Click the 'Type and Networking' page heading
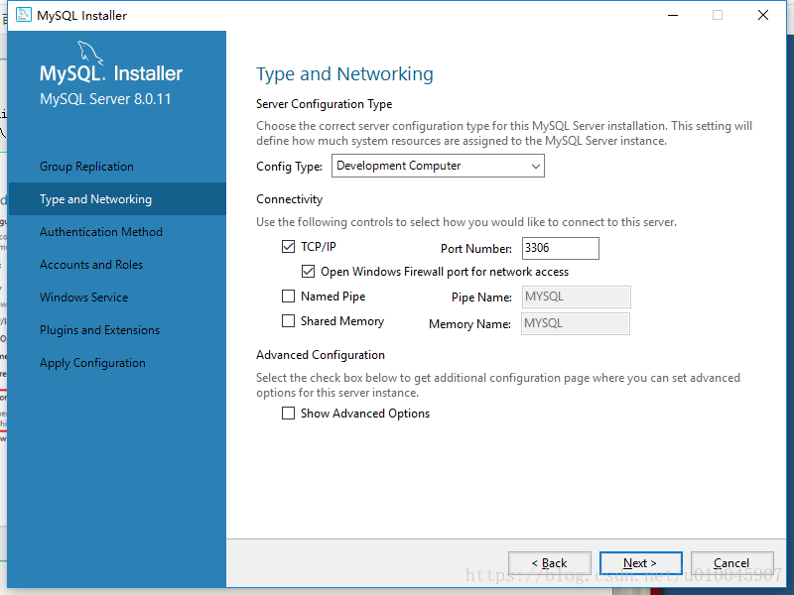794x595 pixels. [x=344, y=73]
